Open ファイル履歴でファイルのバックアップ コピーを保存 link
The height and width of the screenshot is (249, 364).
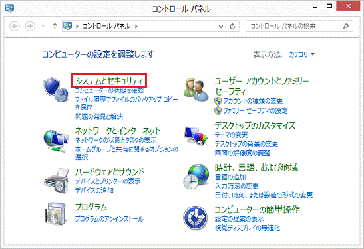(x=126, y=104)
